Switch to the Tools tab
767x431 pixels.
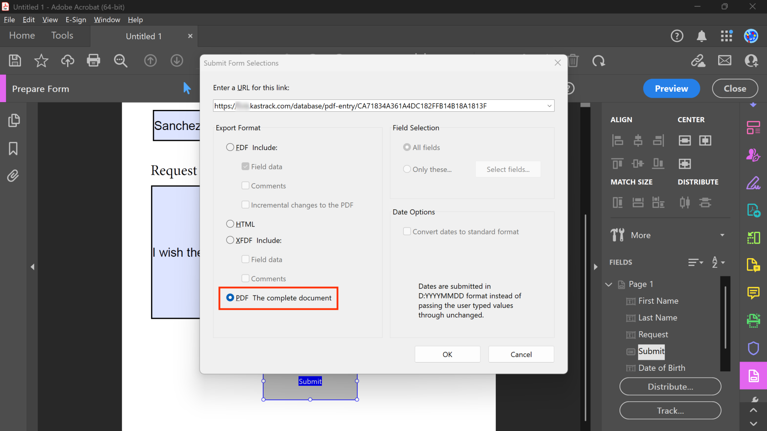coord(62,36)
